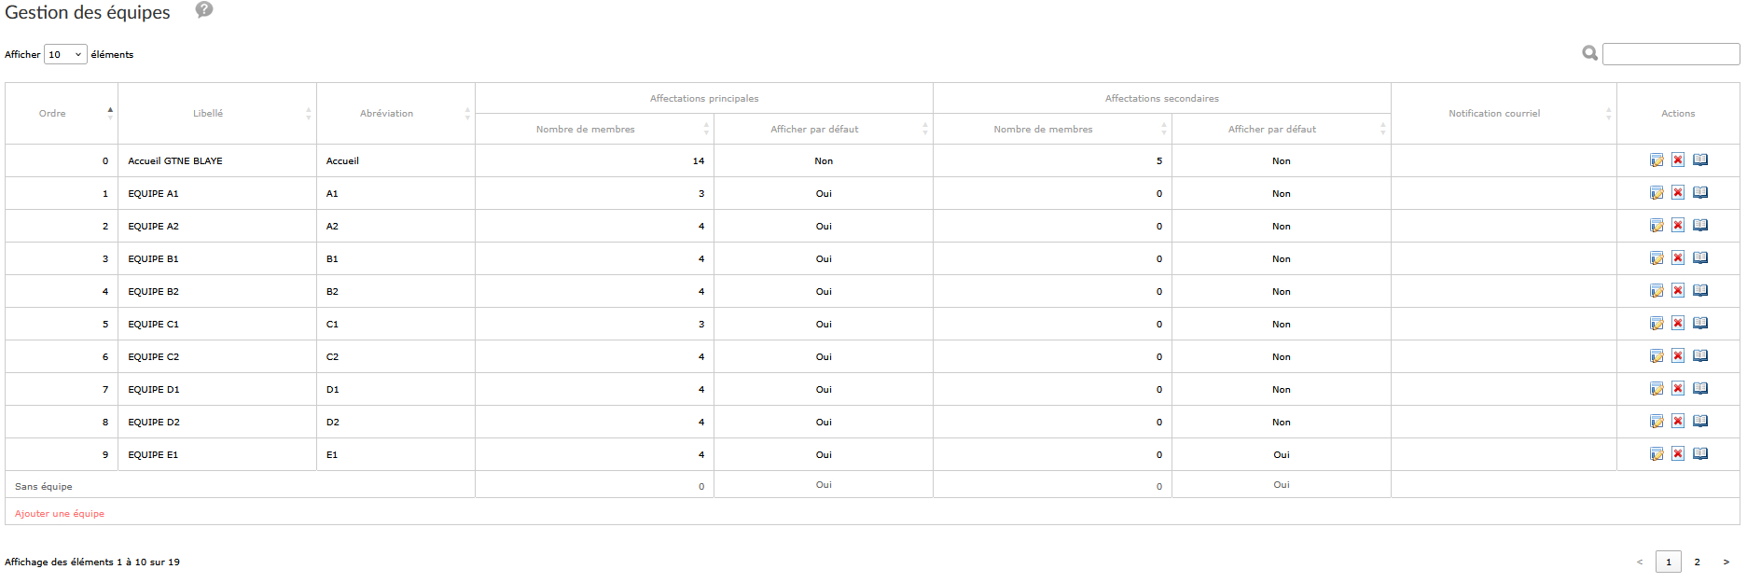Image resolution: width=1747 pixels, height=583 pixels.
Task: Open the help question mark icon
Action: 204,10
